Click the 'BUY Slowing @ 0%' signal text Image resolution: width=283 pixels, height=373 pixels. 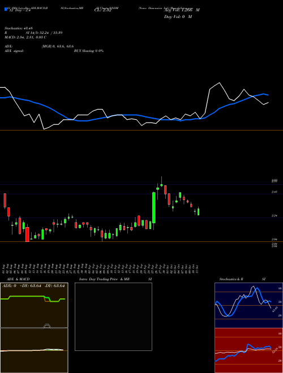pyautogui.click(x=89, y=51)
